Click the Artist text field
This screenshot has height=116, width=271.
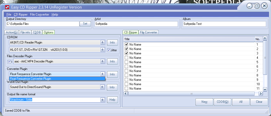tap(136, 24)
